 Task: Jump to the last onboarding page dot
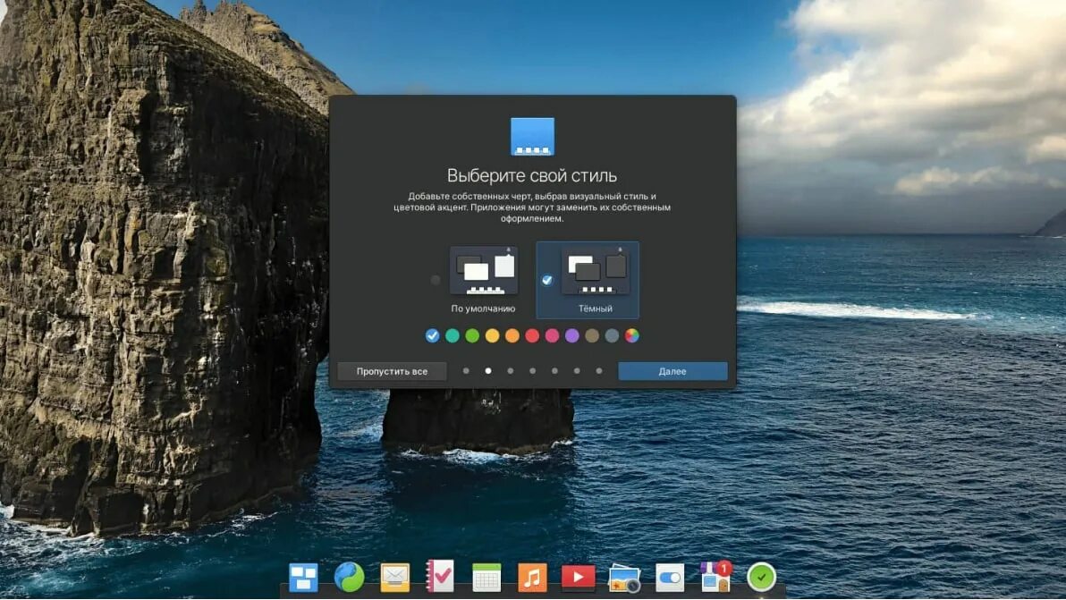click(x=599, y=371)
